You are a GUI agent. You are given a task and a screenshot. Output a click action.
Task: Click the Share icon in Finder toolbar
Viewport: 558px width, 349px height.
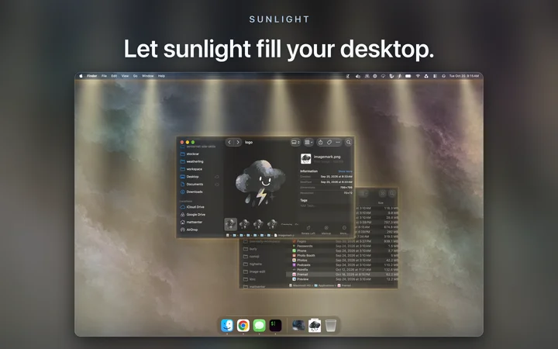320,142
